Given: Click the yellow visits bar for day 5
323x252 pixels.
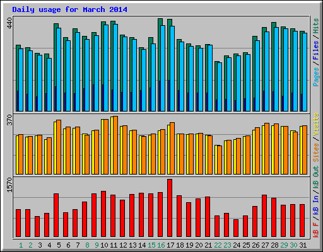Looking at the screenshot, I should pos(55,148).
